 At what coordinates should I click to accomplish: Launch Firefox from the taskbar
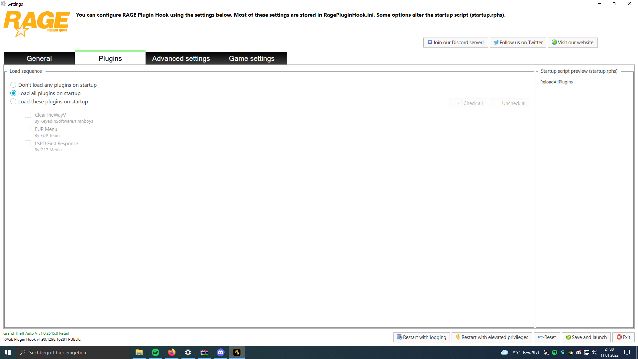tap(171, 352)
